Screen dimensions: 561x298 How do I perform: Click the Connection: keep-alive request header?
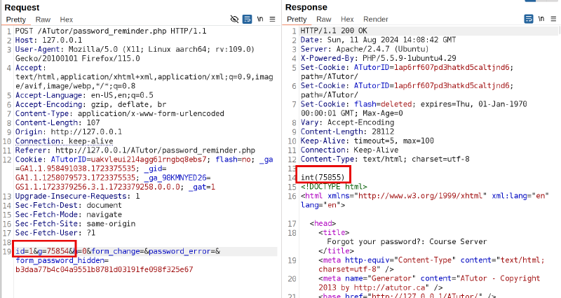click(x=64, y=141)
